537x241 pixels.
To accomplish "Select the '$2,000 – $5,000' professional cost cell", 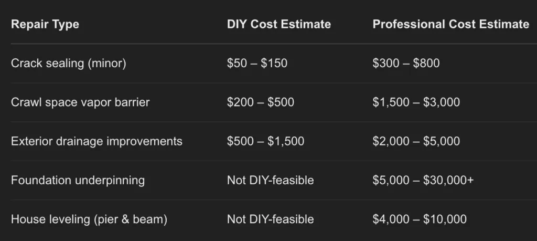I will pyautogui.click(x=416, y=141).
